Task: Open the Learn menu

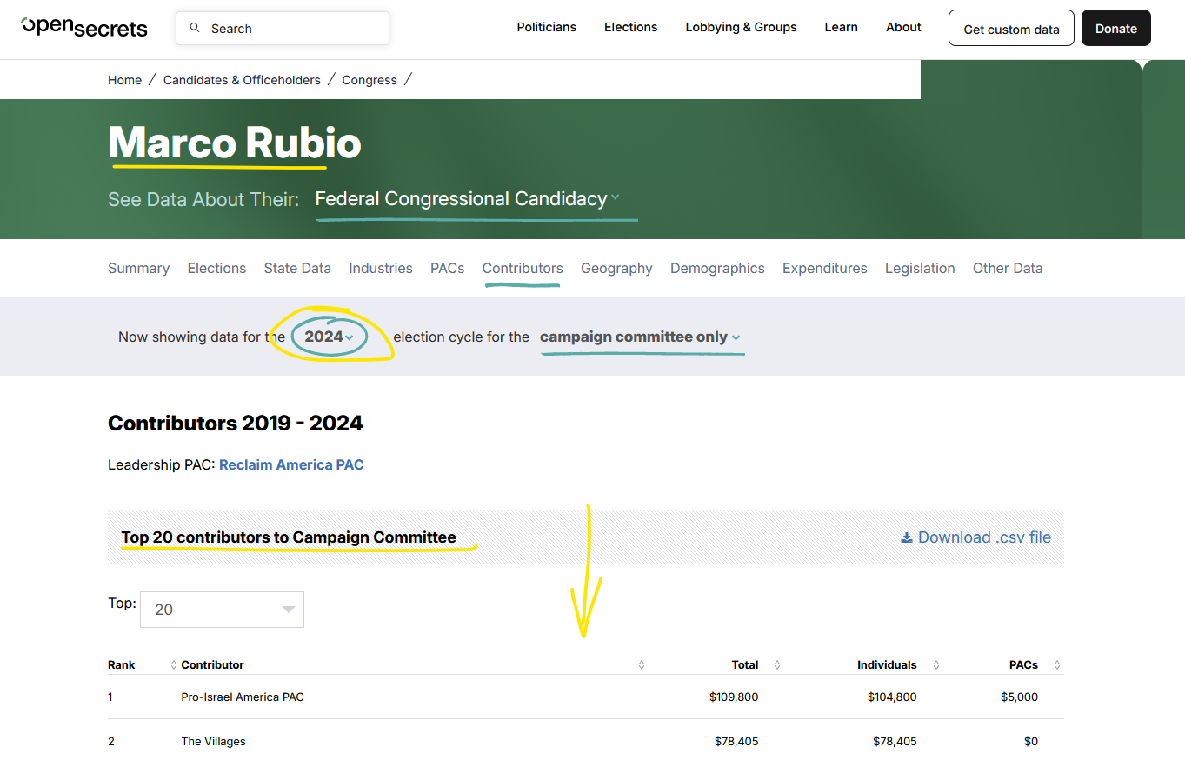Action: (x=842, y=27)
